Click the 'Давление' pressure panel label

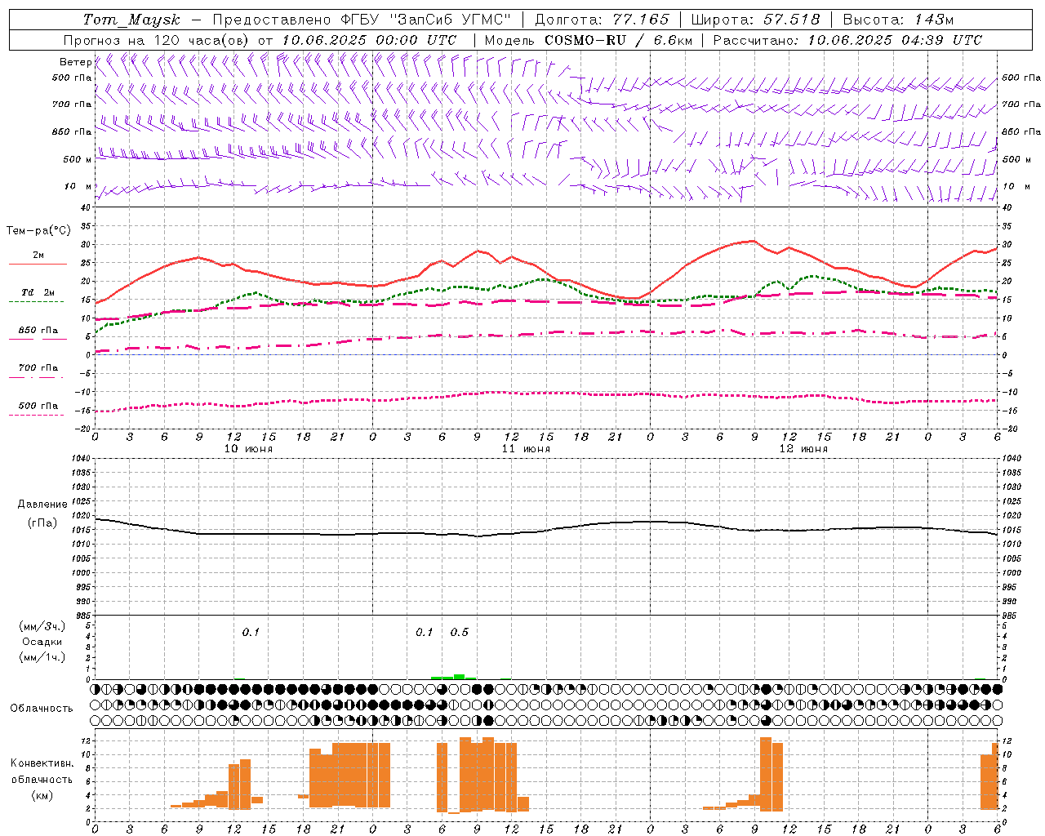[42, 505]
